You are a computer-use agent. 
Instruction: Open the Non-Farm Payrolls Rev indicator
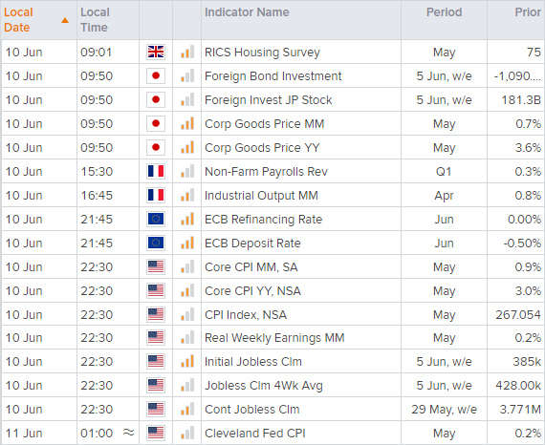(266, 172)
